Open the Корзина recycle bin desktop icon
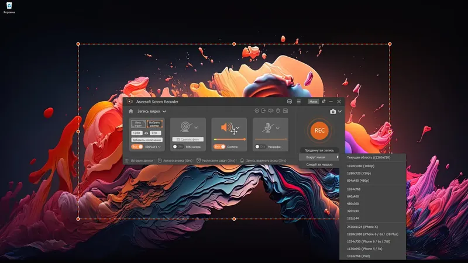The image size is (468, 263). pyautogui.click(x=9, y=8)
